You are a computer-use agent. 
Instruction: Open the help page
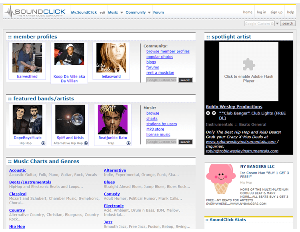tap(290, 12)
